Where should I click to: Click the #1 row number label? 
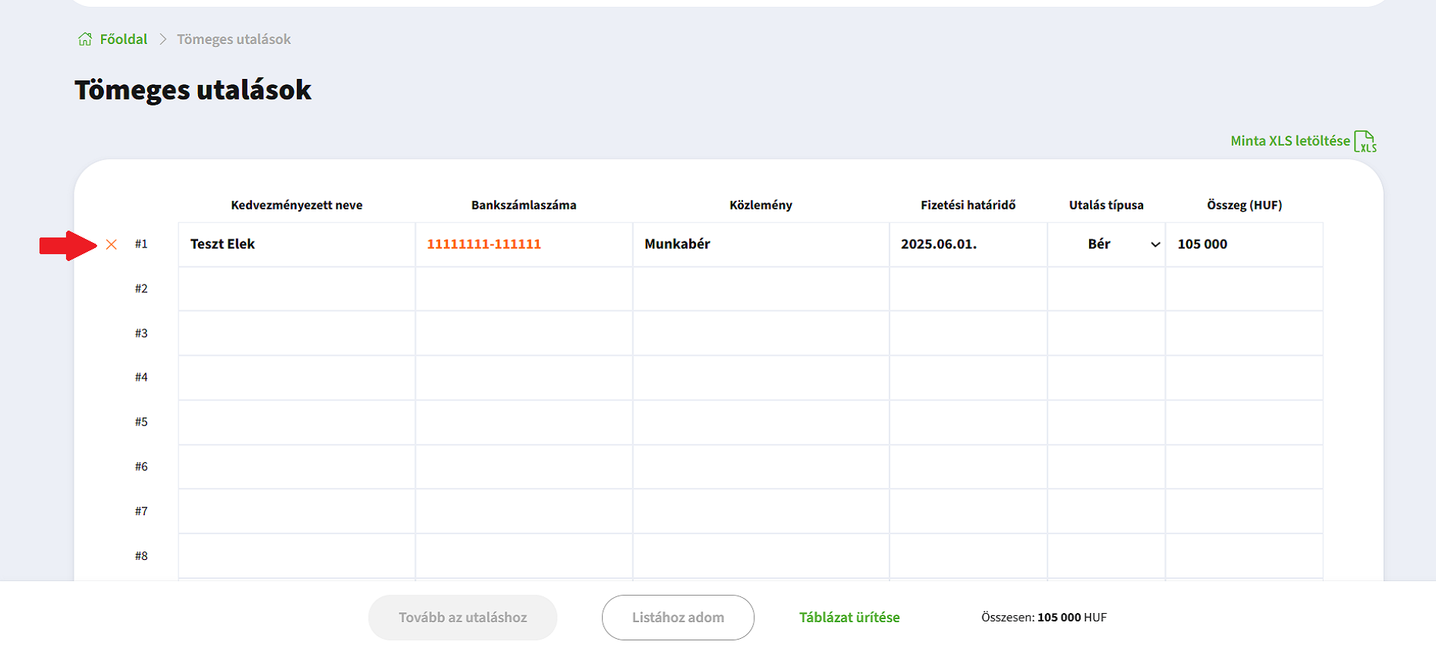[x=141, y=244]
